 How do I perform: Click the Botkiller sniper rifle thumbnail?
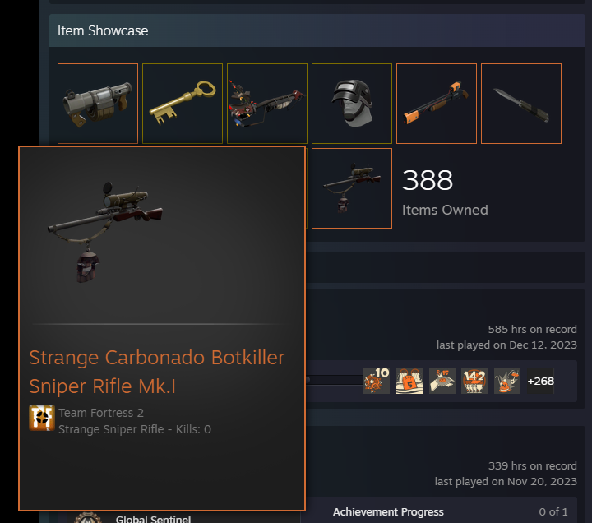pyautogui.click(x=352, y=188)
